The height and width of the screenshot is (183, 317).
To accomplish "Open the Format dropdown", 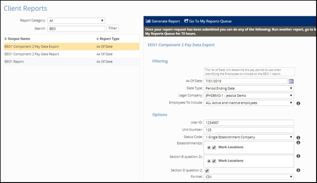I will tap(249, 177).
